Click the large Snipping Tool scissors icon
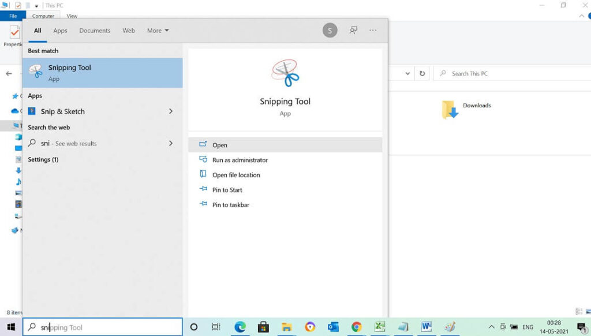Screen dimensions: 591x336 (x=285, y=73)
